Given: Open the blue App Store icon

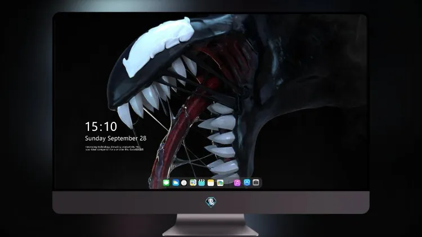Looking at the screenshot, I should pos(247,183).
